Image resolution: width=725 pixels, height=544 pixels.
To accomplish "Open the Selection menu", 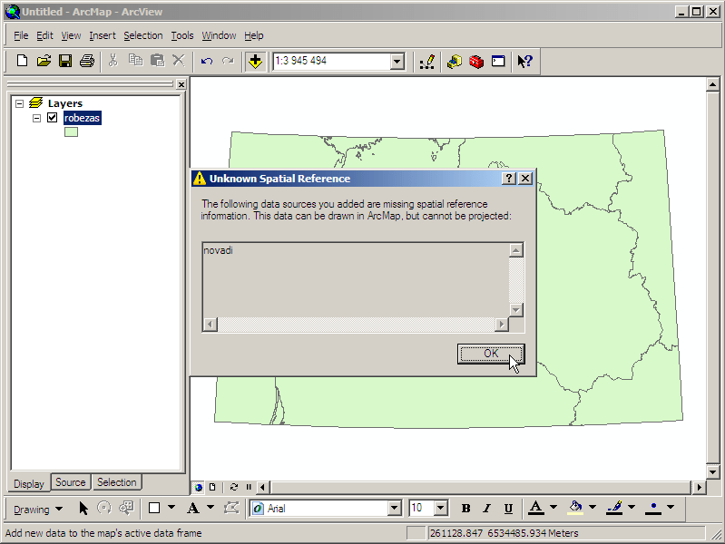I will tap(142, 35).
